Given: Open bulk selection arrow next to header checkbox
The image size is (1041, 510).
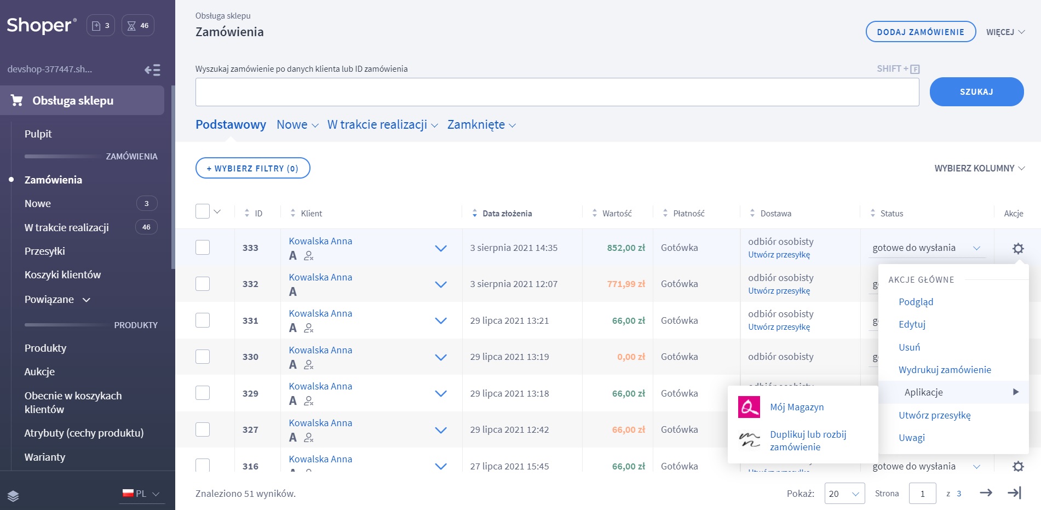Looking at the screenshot, I should pyautogui.click(x=217, y=211).
